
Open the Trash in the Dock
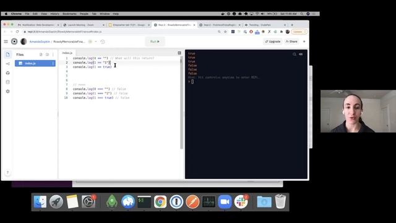coord(280,202)
